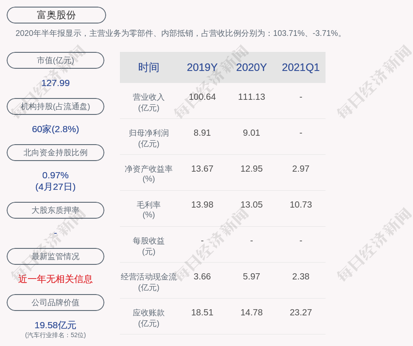413x346 pixels.
Task: Click the 机构持股(占流通盘) label pill
Action: [56, 106]
